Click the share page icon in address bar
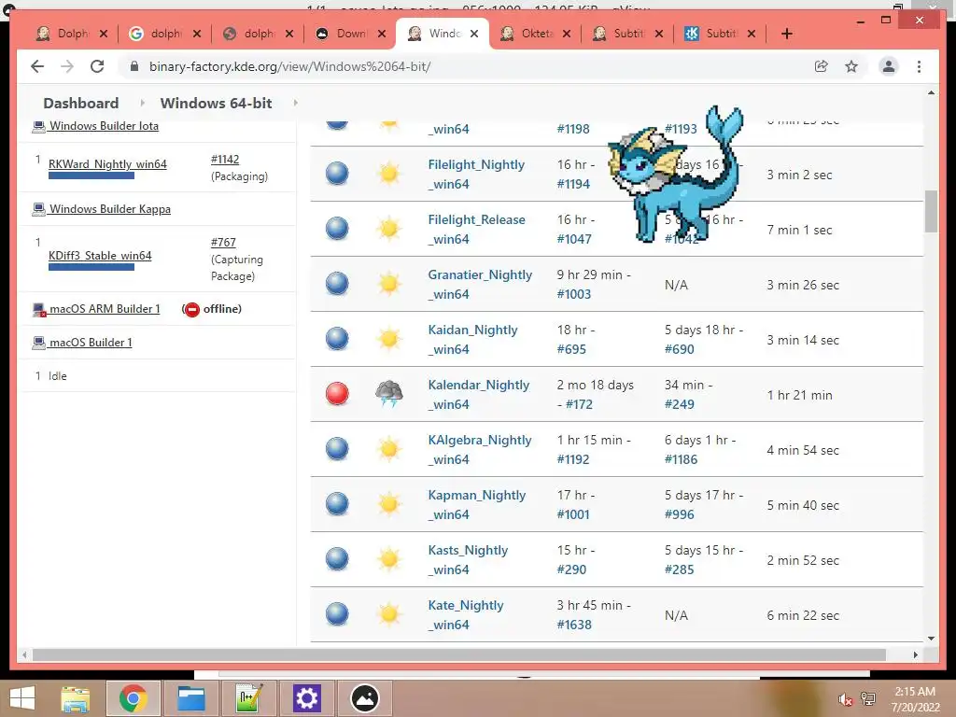Screen dimensions: 956x717 822,66
